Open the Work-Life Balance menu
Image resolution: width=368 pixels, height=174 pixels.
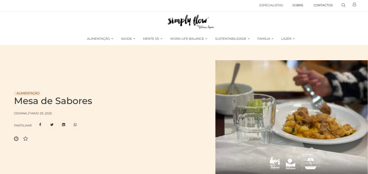pyautogui.click(x=189, y=39)
